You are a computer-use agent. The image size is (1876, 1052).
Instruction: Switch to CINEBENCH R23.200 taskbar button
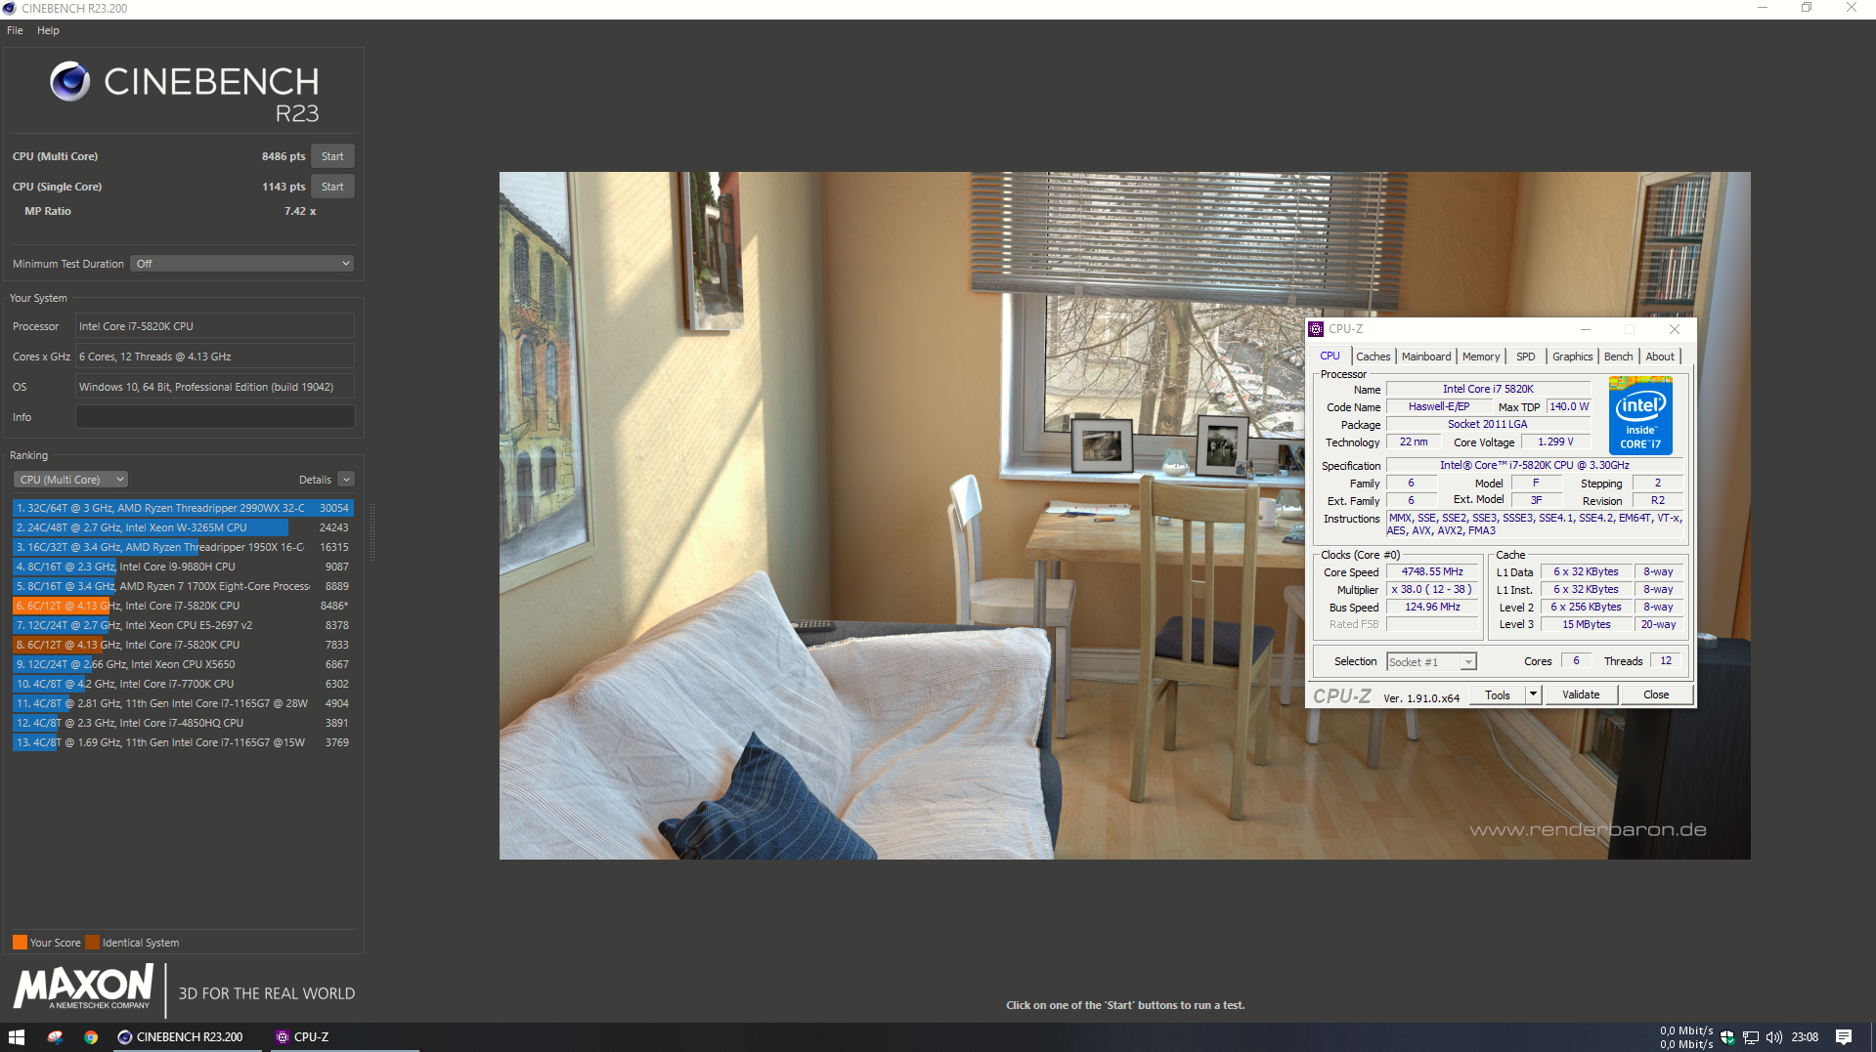tap(188, 1037)
